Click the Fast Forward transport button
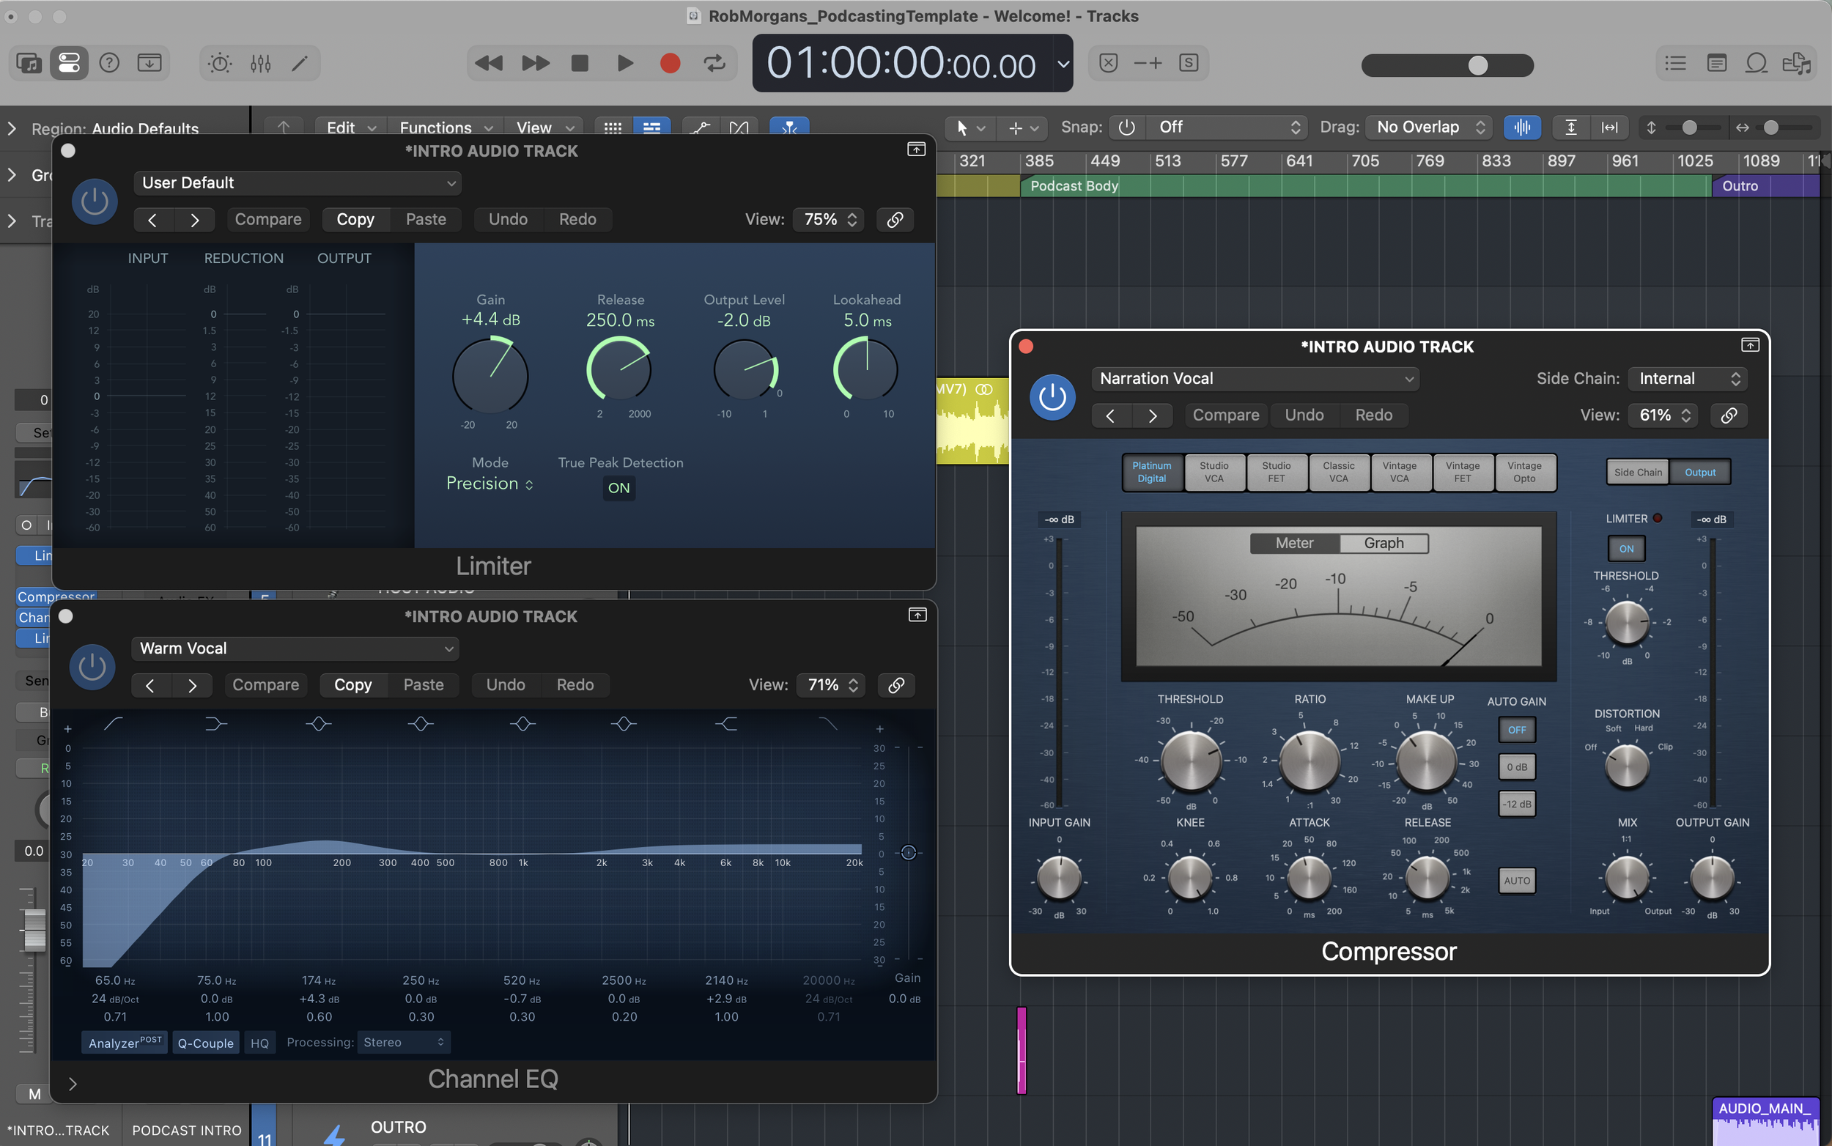The height and width of the screenshot is (1146, 1832). 536,63
